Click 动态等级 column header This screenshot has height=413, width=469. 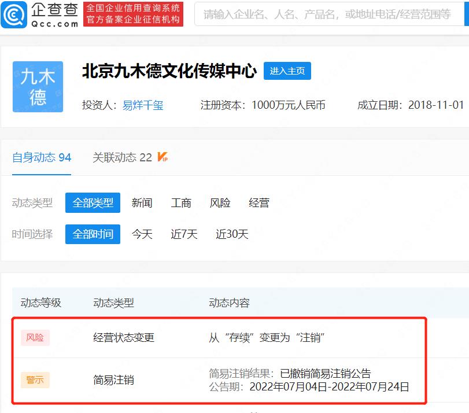(40, 303)
